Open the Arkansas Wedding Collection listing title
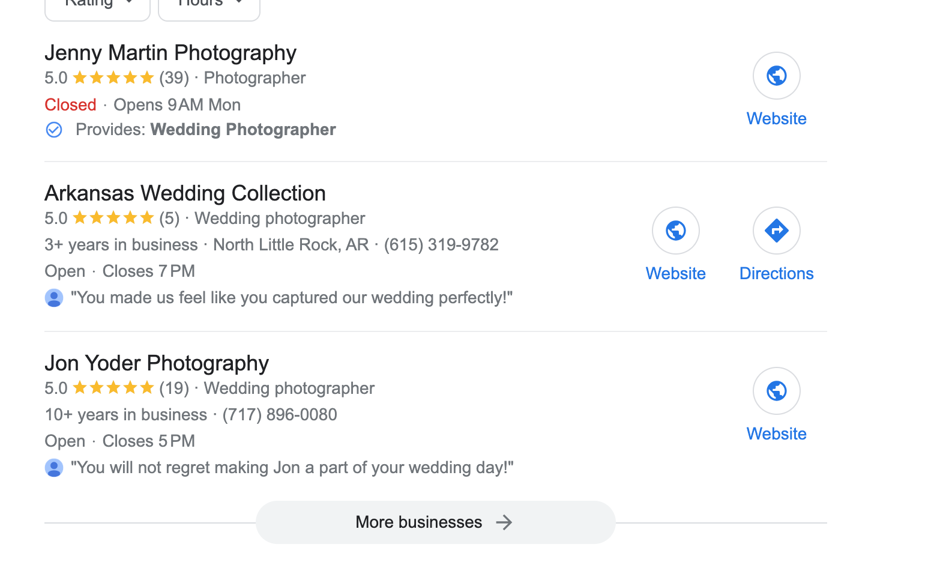This screenshot has width=952, height=574. pyautogui.click(x=185, y=193)
